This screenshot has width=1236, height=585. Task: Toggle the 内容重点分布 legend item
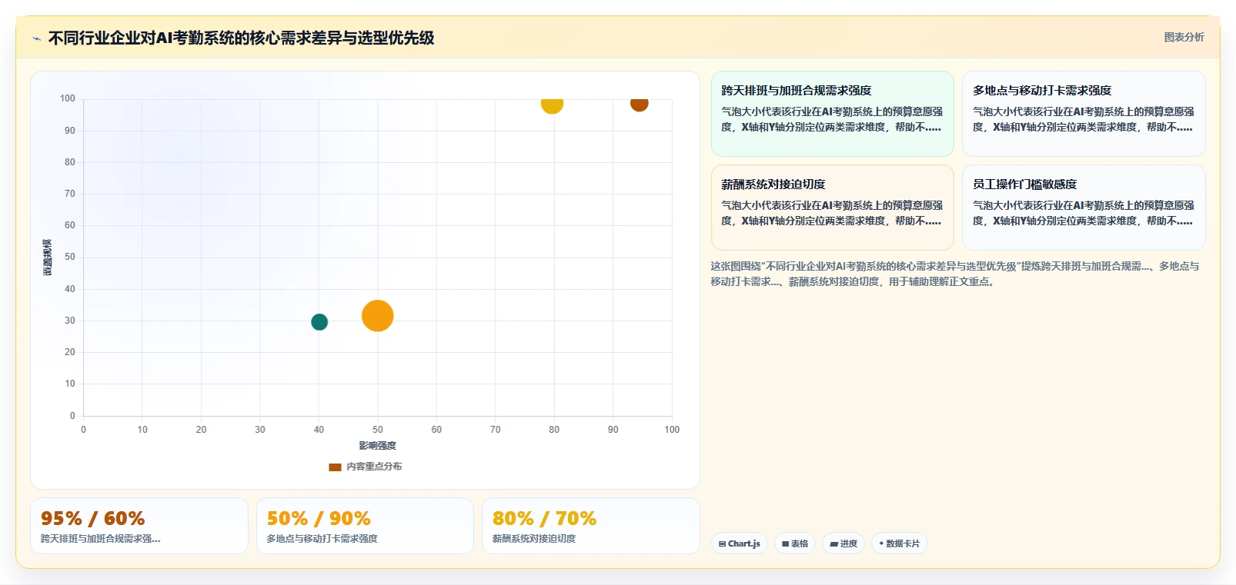[x=365, y=467]
